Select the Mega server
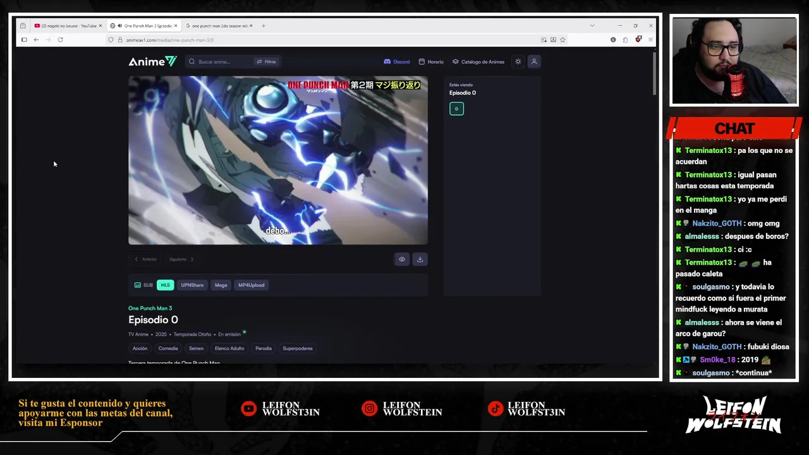The height and width of the screenshot is (455, 809). pos(221,285)
